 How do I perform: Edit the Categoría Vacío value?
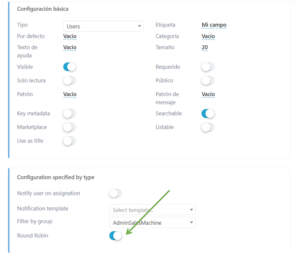(208, 36)
